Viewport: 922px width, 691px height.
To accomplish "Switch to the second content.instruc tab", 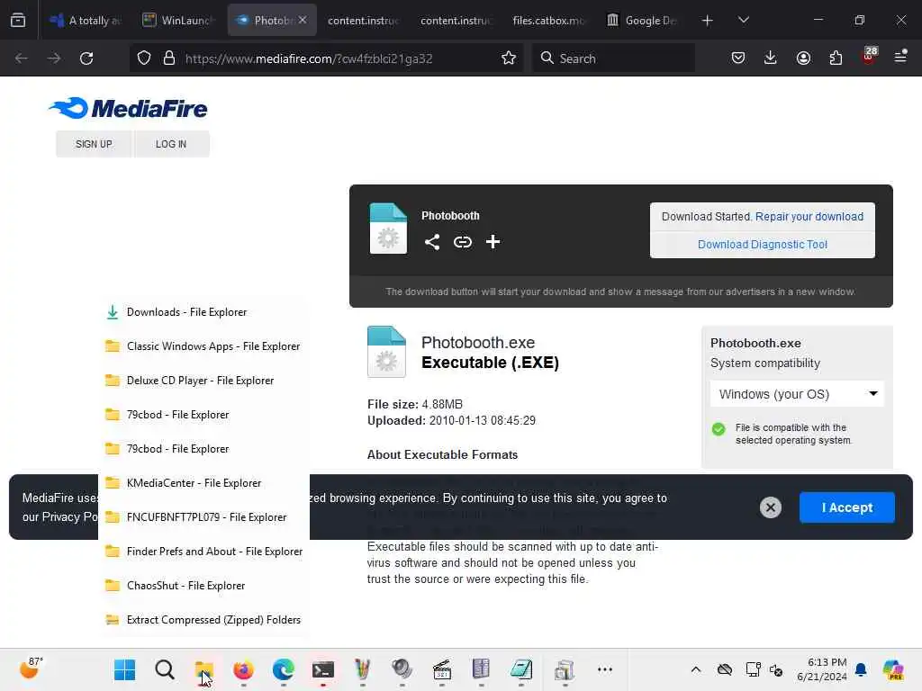I will coord(456,20).
